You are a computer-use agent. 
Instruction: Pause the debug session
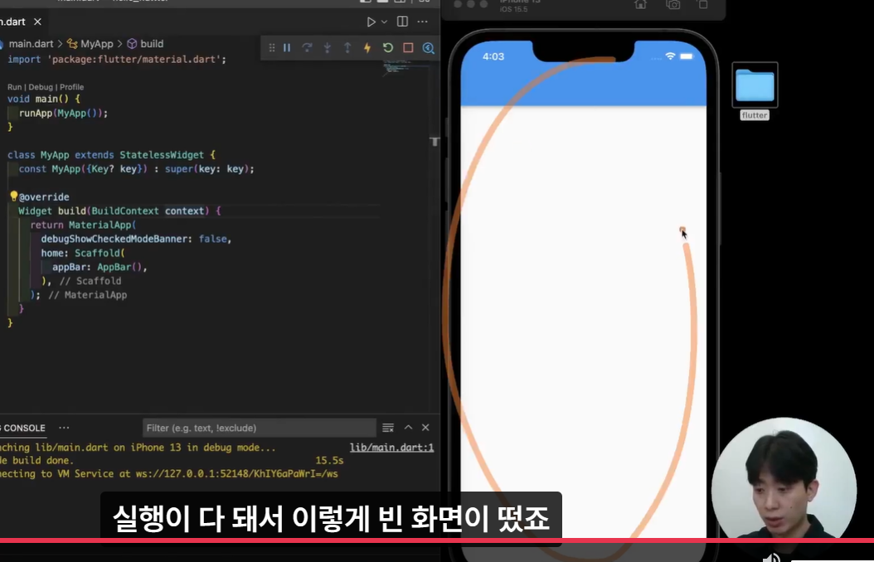pyautogui.click(x=287, y=48)
